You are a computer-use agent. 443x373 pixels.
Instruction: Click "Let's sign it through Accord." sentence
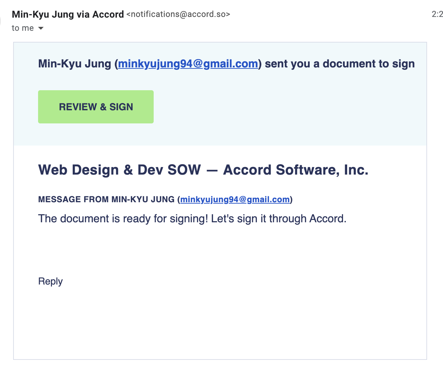(x=279, y=219)
